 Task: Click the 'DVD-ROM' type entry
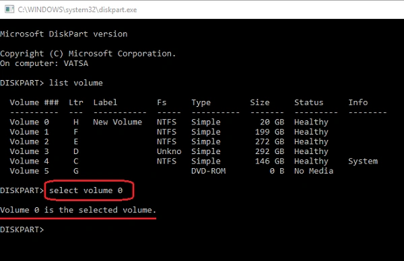pos(209,171)
